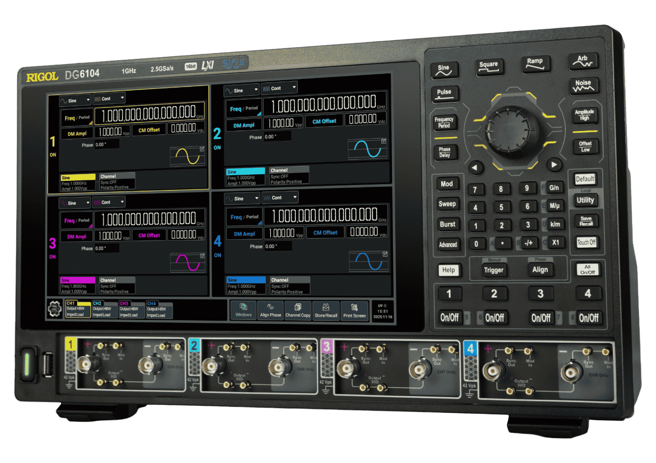
Task: Click the number 7 keypad key
Action: [x=475, y=190]
